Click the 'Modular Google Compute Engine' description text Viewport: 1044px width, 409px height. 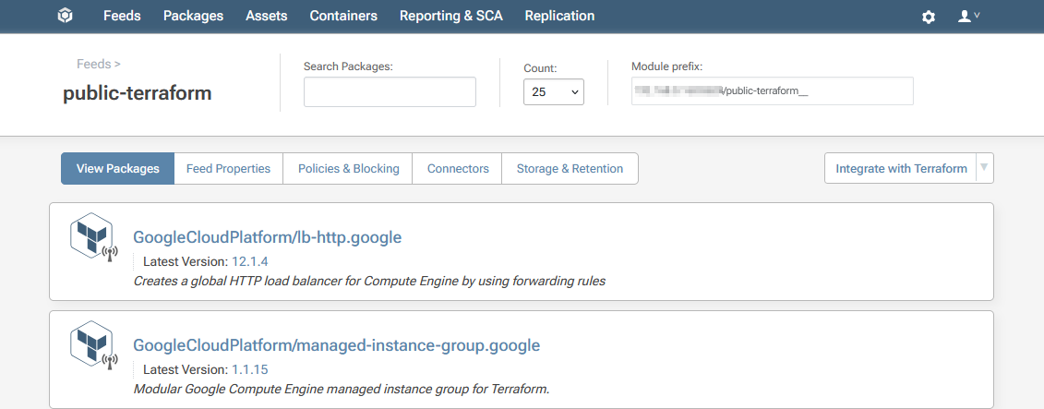pos(342,389)
